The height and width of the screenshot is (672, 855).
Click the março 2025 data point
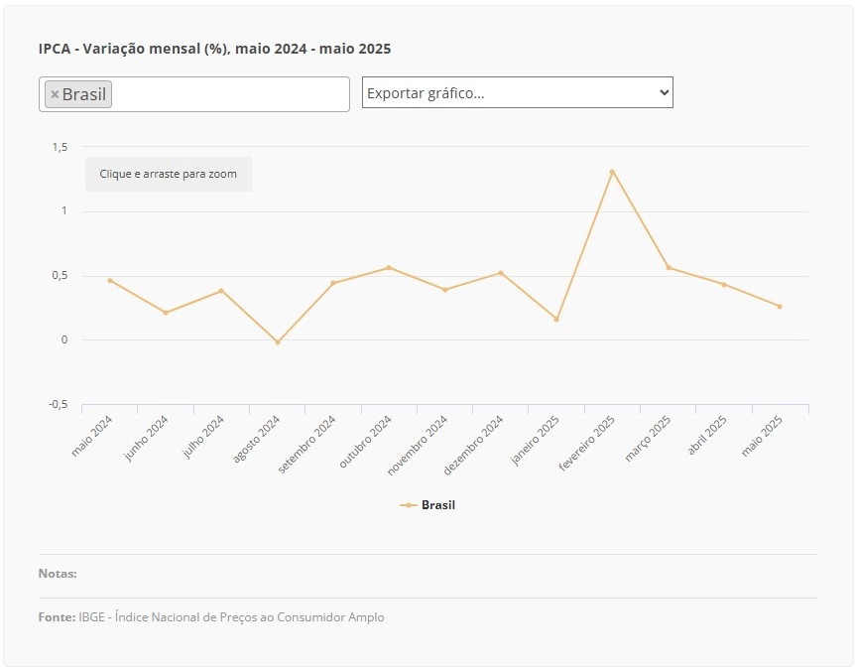pyautogui.click(x=669, y=267)
